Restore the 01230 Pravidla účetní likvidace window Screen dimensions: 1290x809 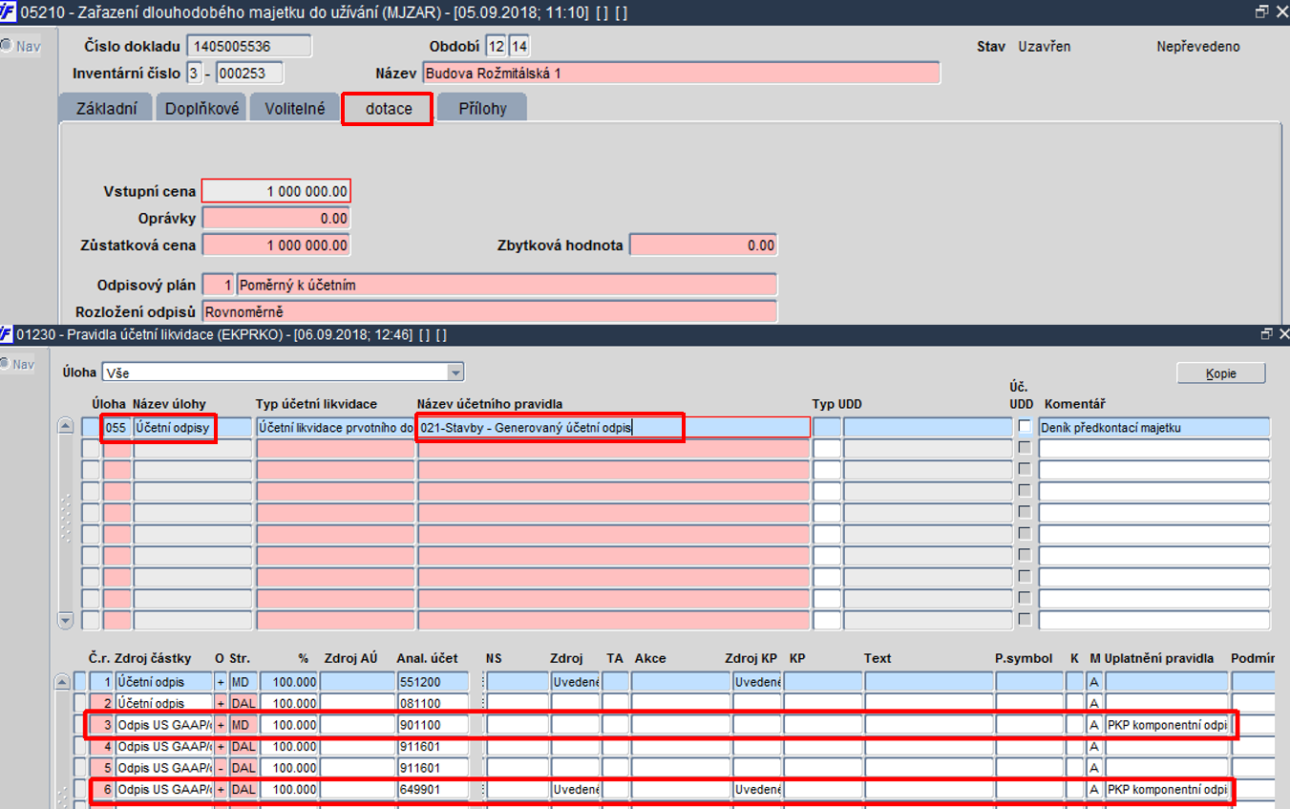tap(1267, 334)
